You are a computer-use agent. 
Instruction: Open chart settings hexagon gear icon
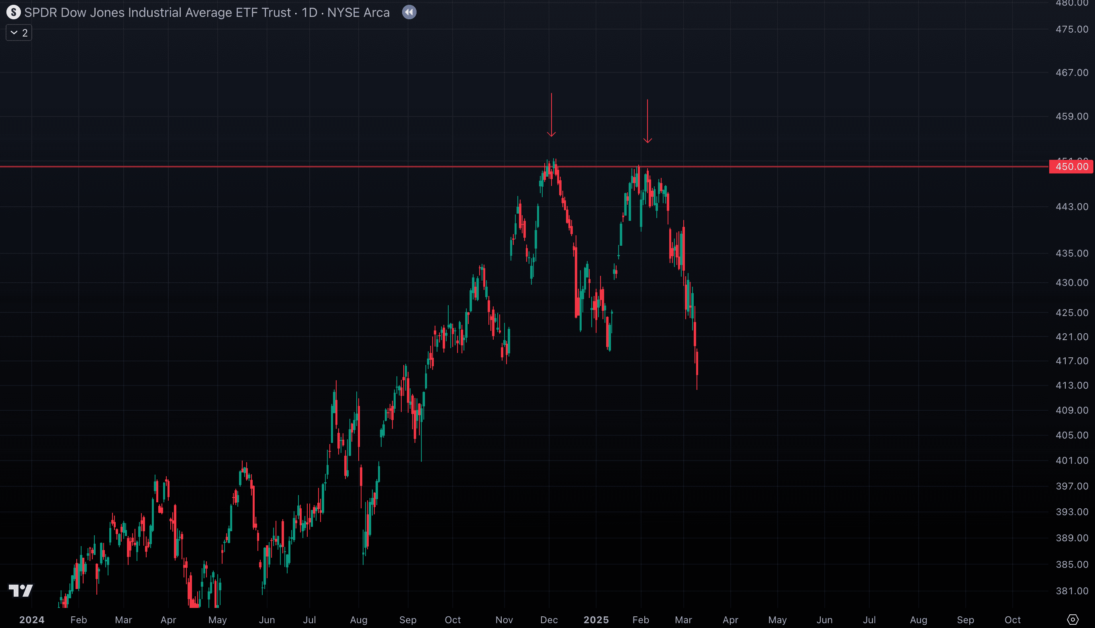coord(1073,620)
